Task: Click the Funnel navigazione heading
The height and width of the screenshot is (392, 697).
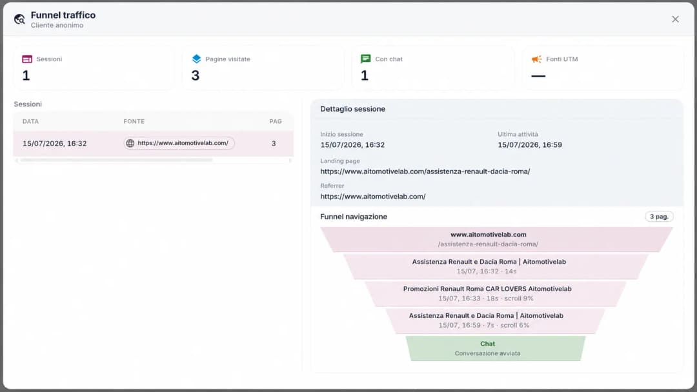Action: tap(354, 217)
